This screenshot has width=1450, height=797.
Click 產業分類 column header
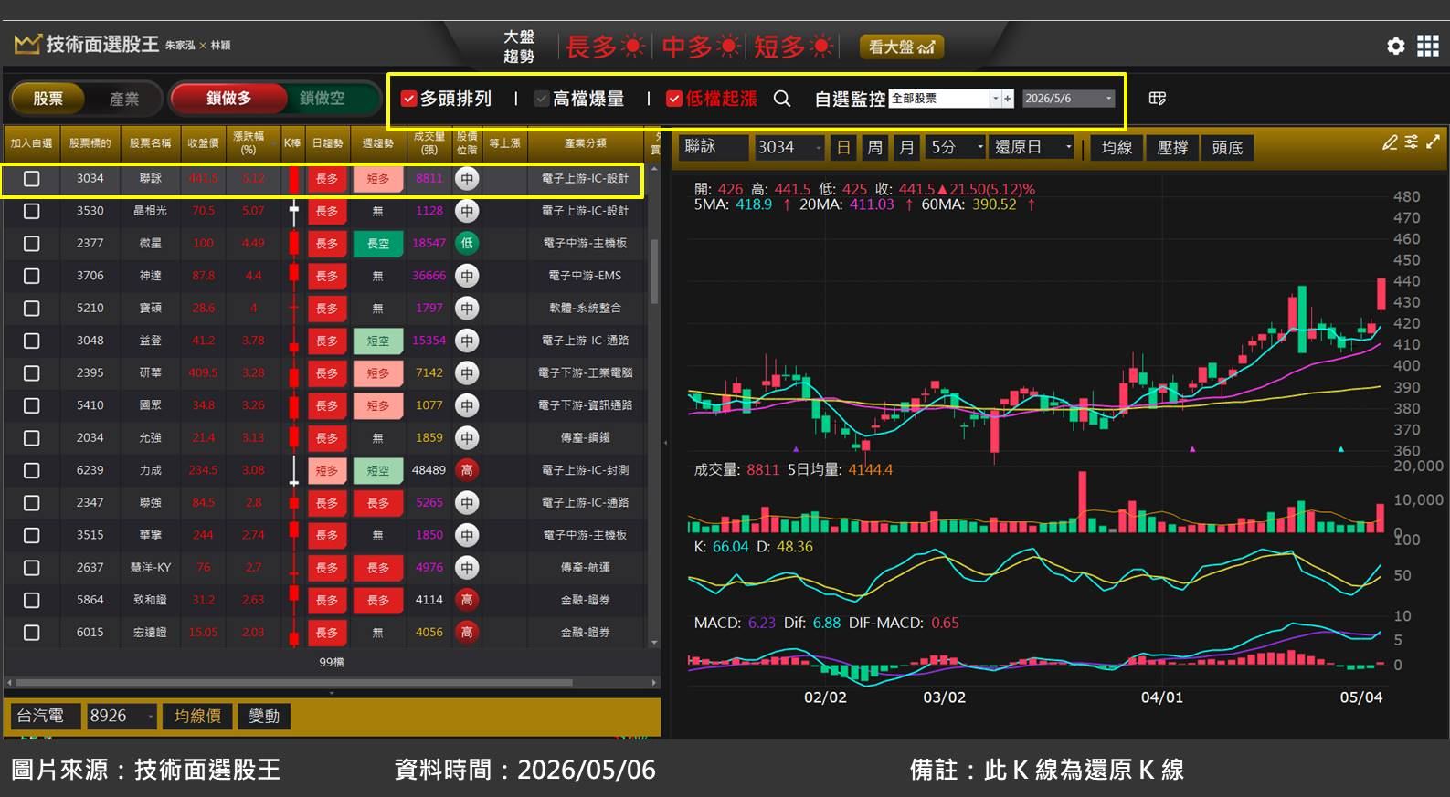tap(586, 143)
